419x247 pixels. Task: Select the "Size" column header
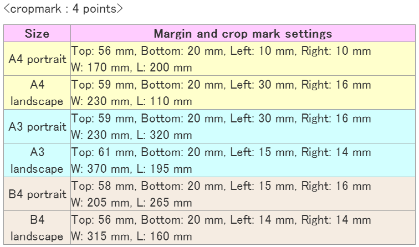[37, 33]
